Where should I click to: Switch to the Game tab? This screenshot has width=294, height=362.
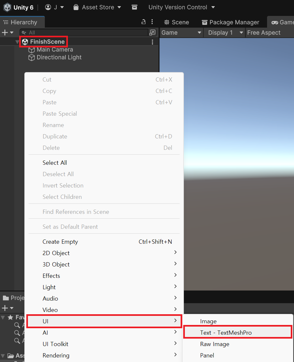pos(281,22)
